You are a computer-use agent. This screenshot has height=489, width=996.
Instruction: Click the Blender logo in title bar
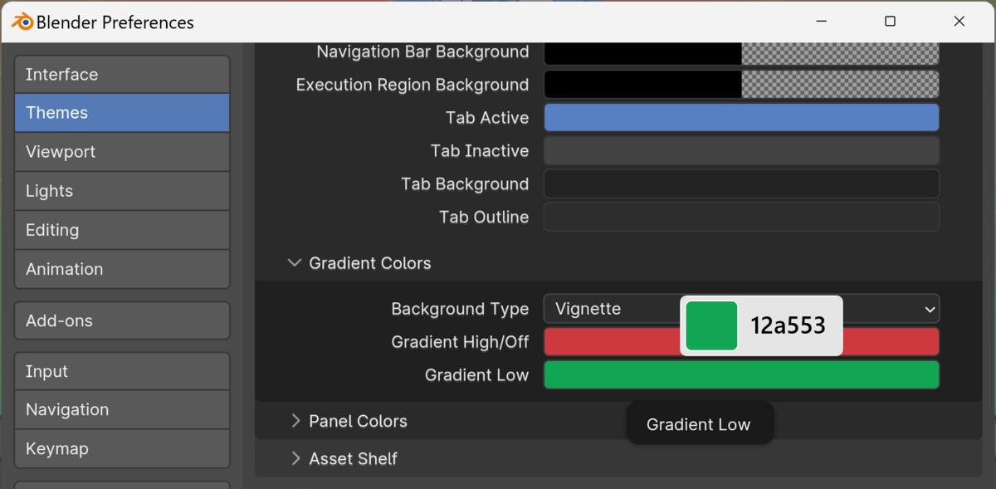22,22
